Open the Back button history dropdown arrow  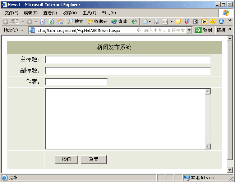click(x=23, y=22)
